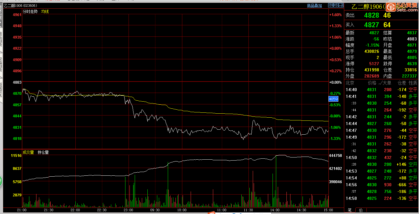Viewport: 419px width, 214px height.
Task: Open the 商品叠加 overlay link
Action: (x=314, y=6)
